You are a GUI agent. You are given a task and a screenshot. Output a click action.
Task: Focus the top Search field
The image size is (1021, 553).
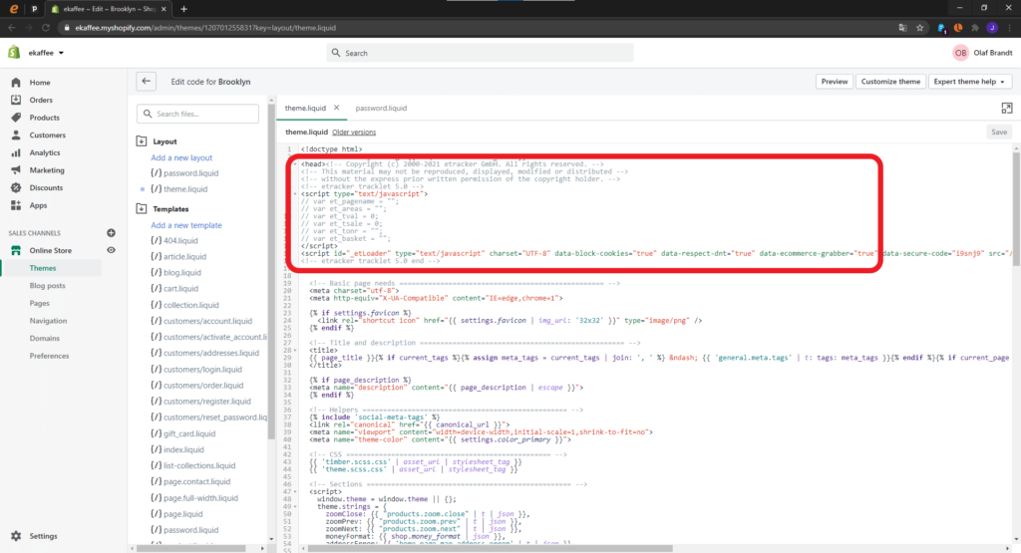(x=480, y=53)
